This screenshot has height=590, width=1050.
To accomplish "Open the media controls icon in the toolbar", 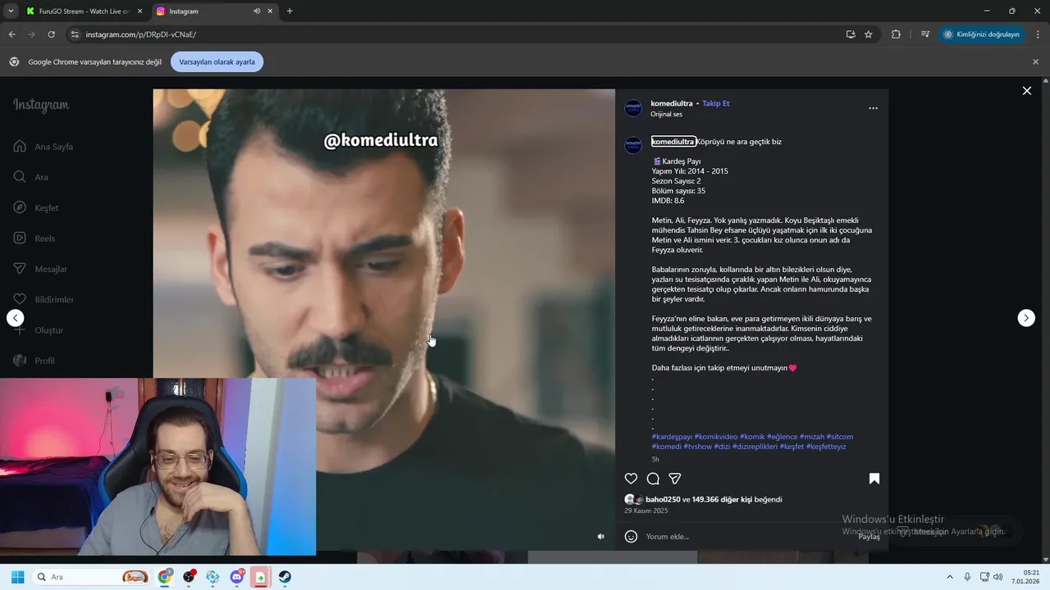I will coord(925,34).
